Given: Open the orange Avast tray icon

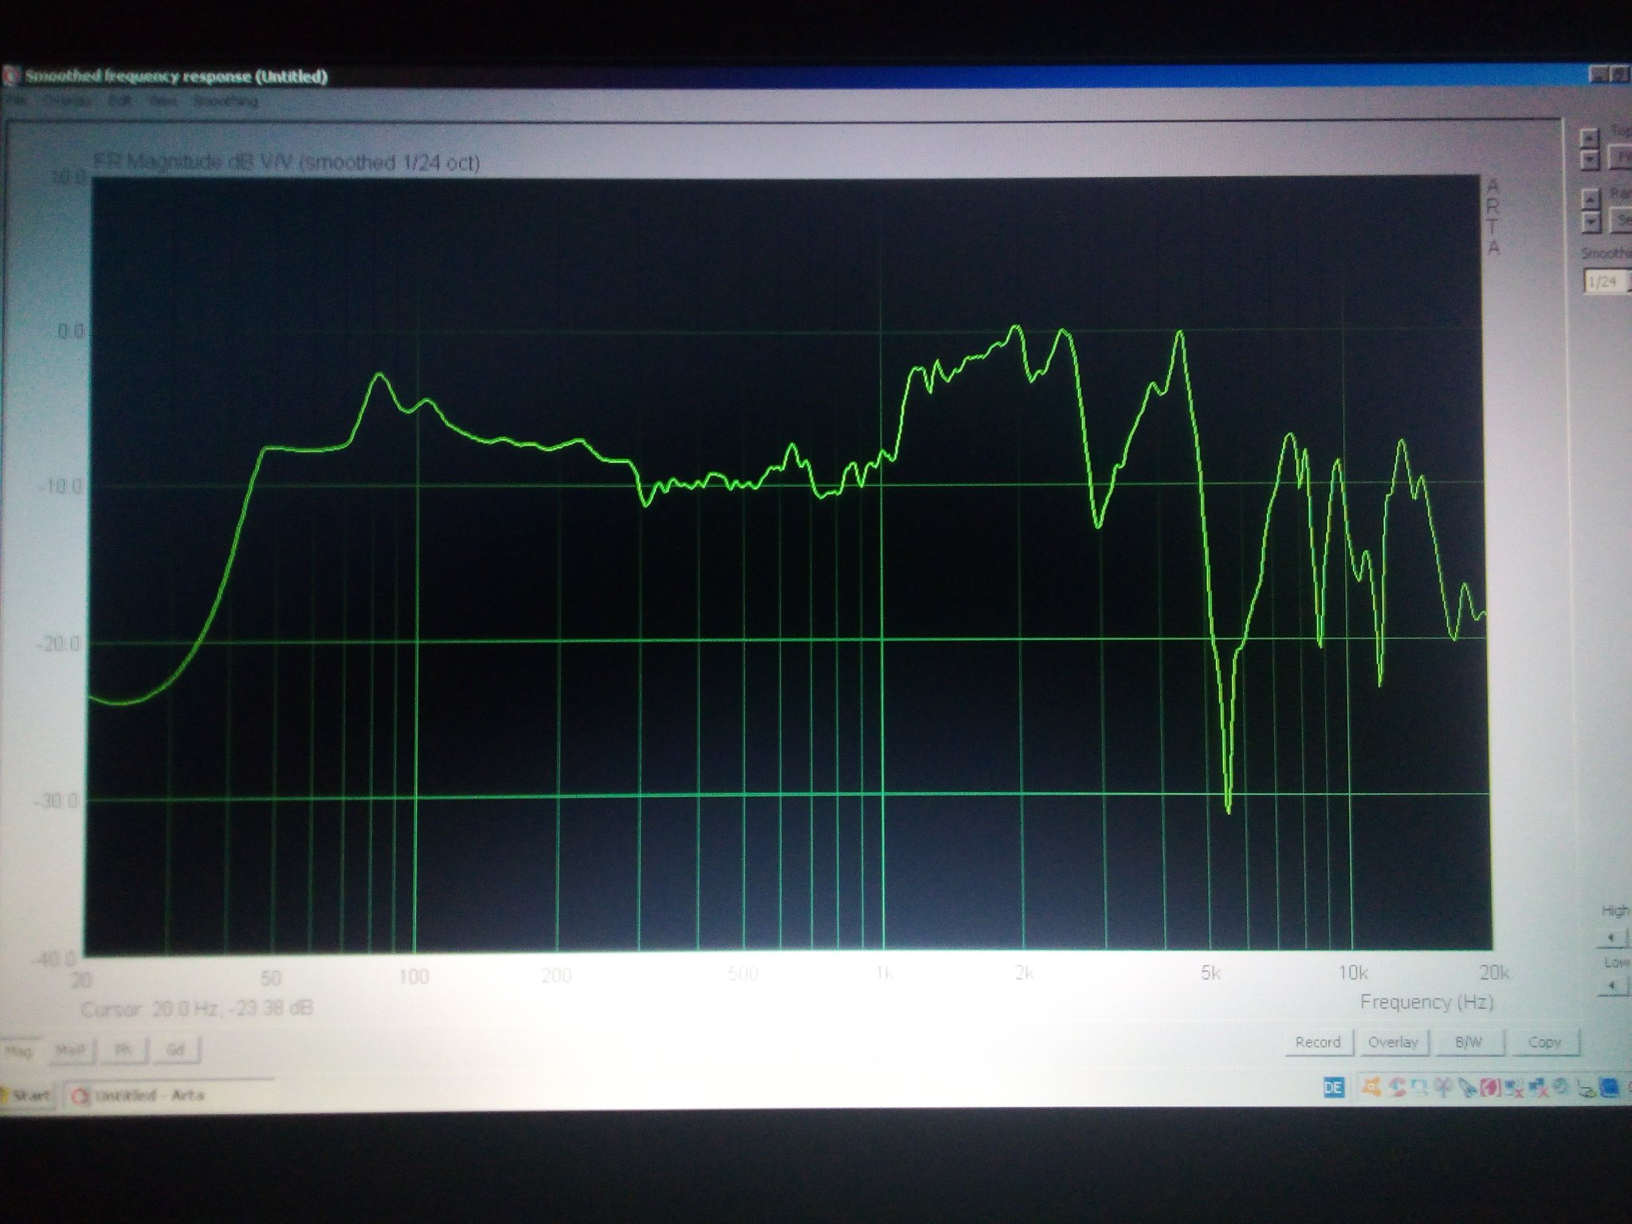Looking at the screenshot, I should tap(1371, 1087).
